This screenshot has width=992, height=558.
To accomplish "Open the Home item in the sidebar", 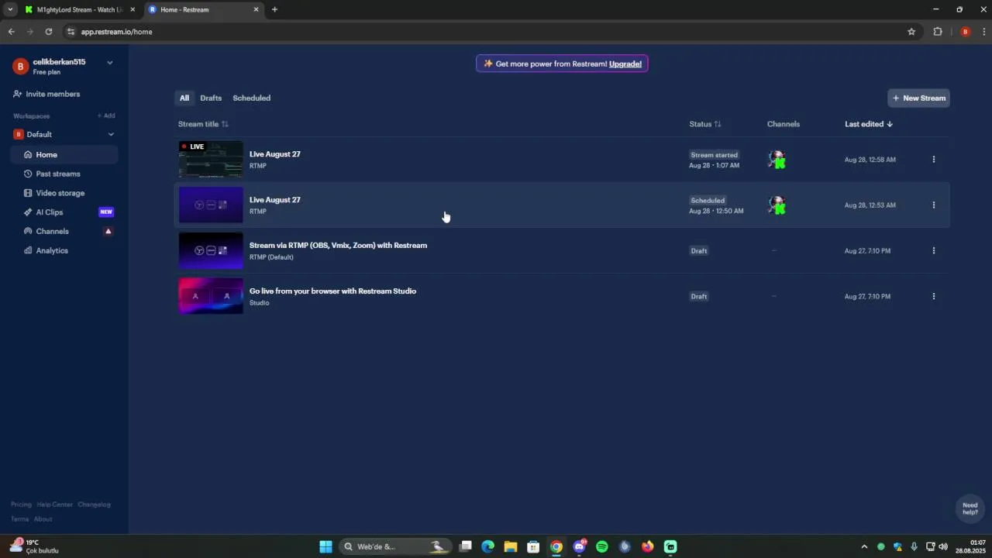I will pos(64,154).
